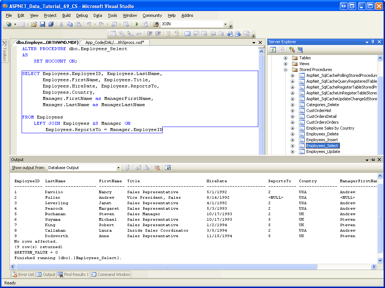Switch to the App_Code/DAL xsd tab
Image resolution: width=385 pixels, height=288 pixels.
click(114, 42)
